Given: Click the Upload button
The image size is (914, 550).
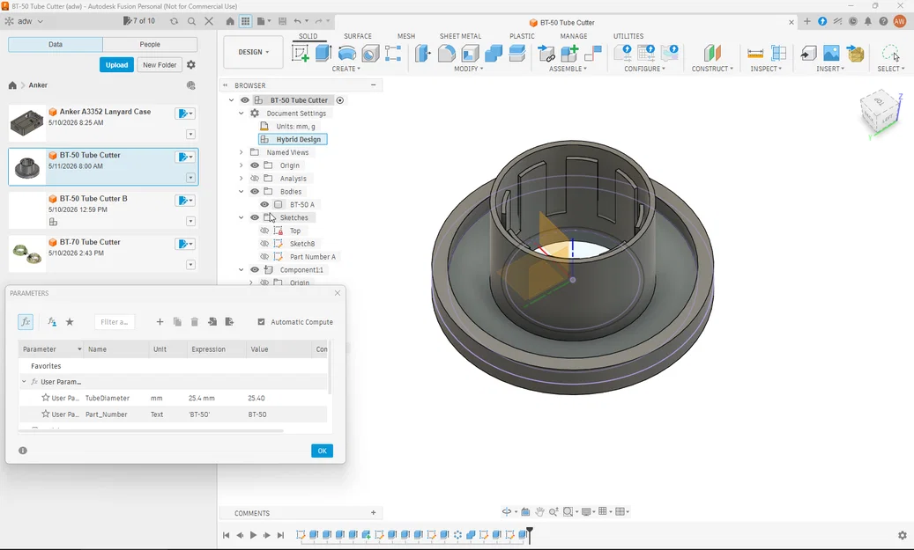Looking at the screenshot, I should tap(116, 65).
